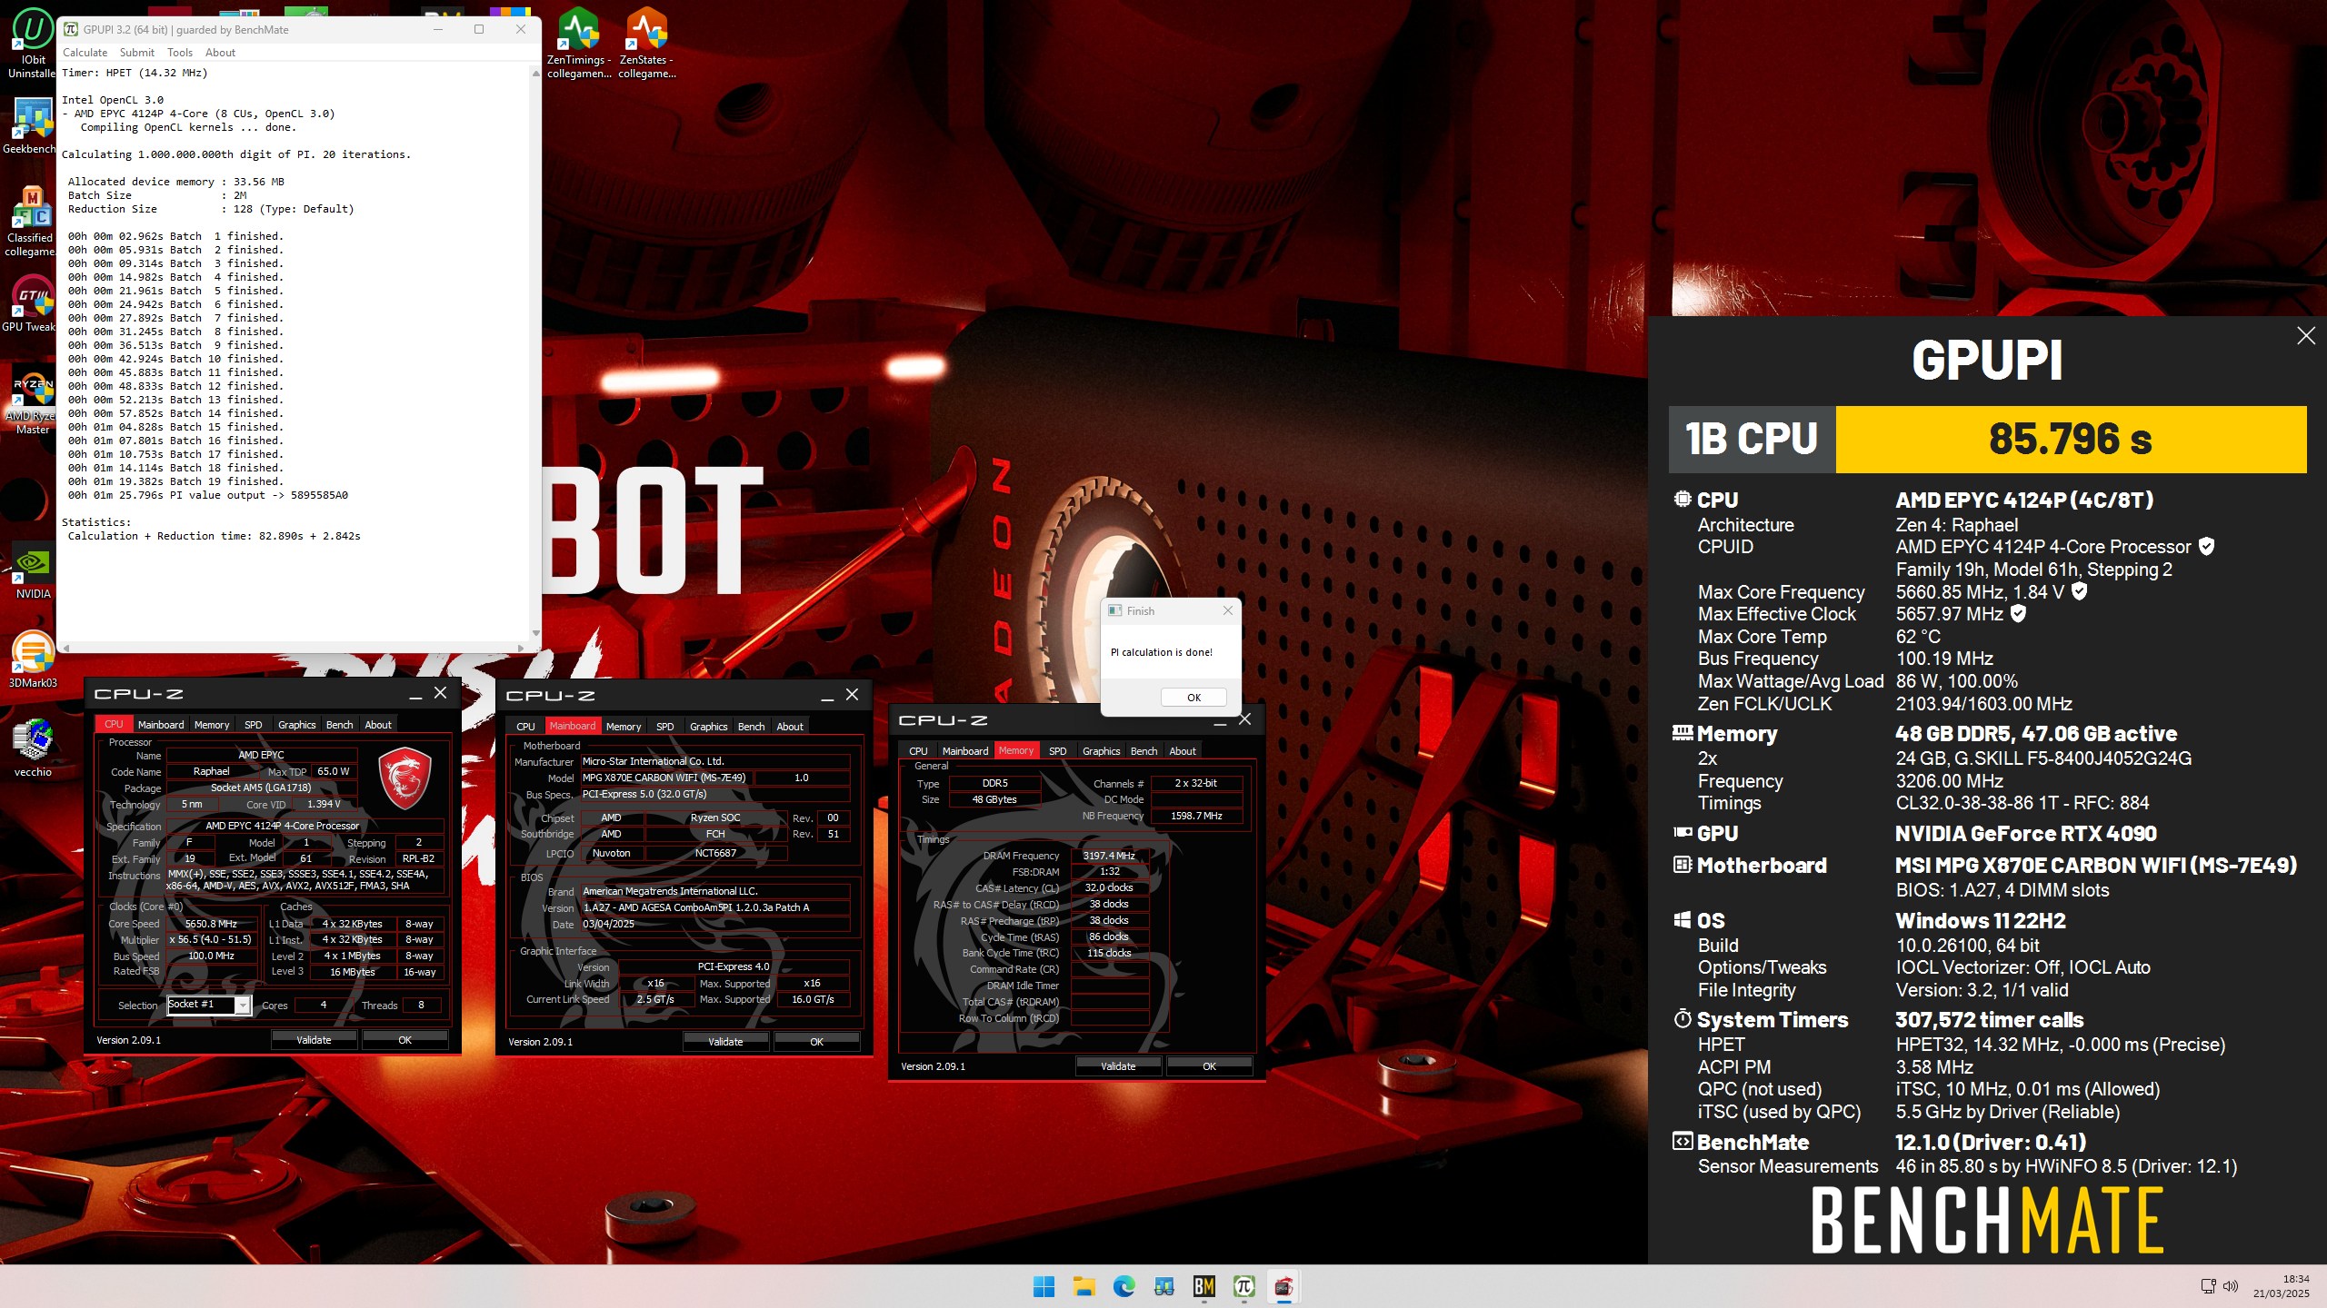Click the PI value output line 5895585A0
The height and width of the screenshot is (1308, 2327).
click(208, 496)
